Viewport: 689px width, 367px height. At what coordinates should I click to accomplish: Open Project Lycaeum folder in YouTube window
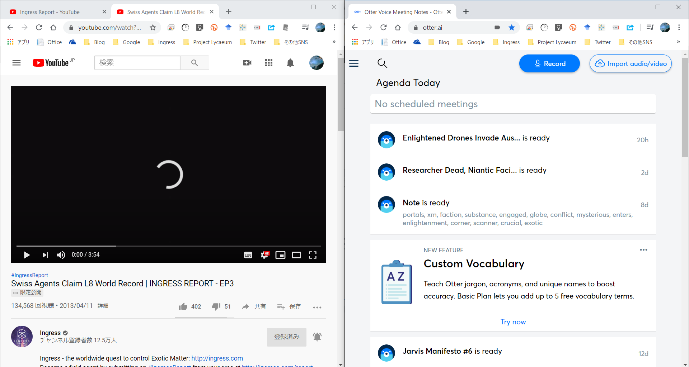tap(208, 42)
